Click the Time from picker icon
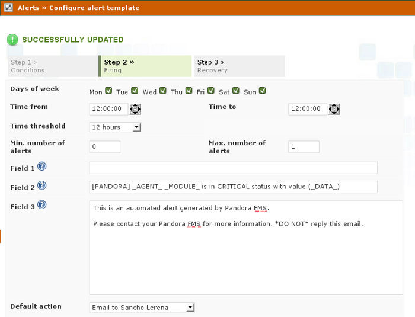Screen dimensions: 415x317 [135, 109]
